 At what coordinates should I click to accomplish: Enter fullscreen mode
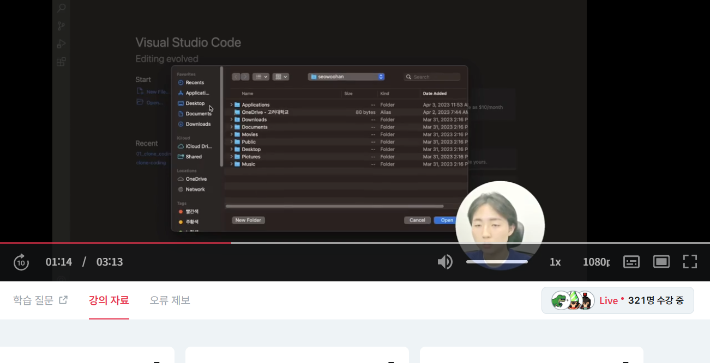coord(690,262)
